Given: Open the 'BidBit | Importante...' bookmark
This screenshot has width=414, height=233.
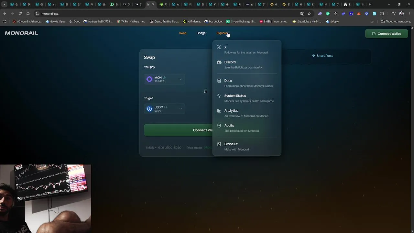Looking at the screenshot, I should (274, 22).
